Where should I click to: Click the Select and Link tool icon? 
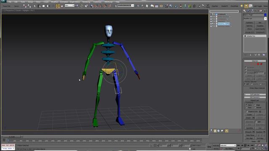coord(25,6)
